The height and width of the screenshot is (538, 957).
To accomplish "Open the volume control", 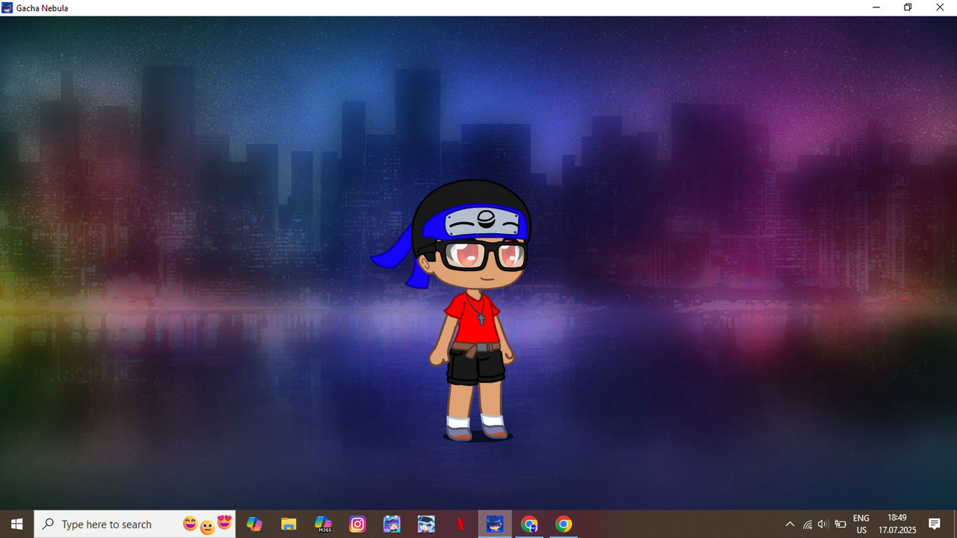I will (x=823, y=525).
